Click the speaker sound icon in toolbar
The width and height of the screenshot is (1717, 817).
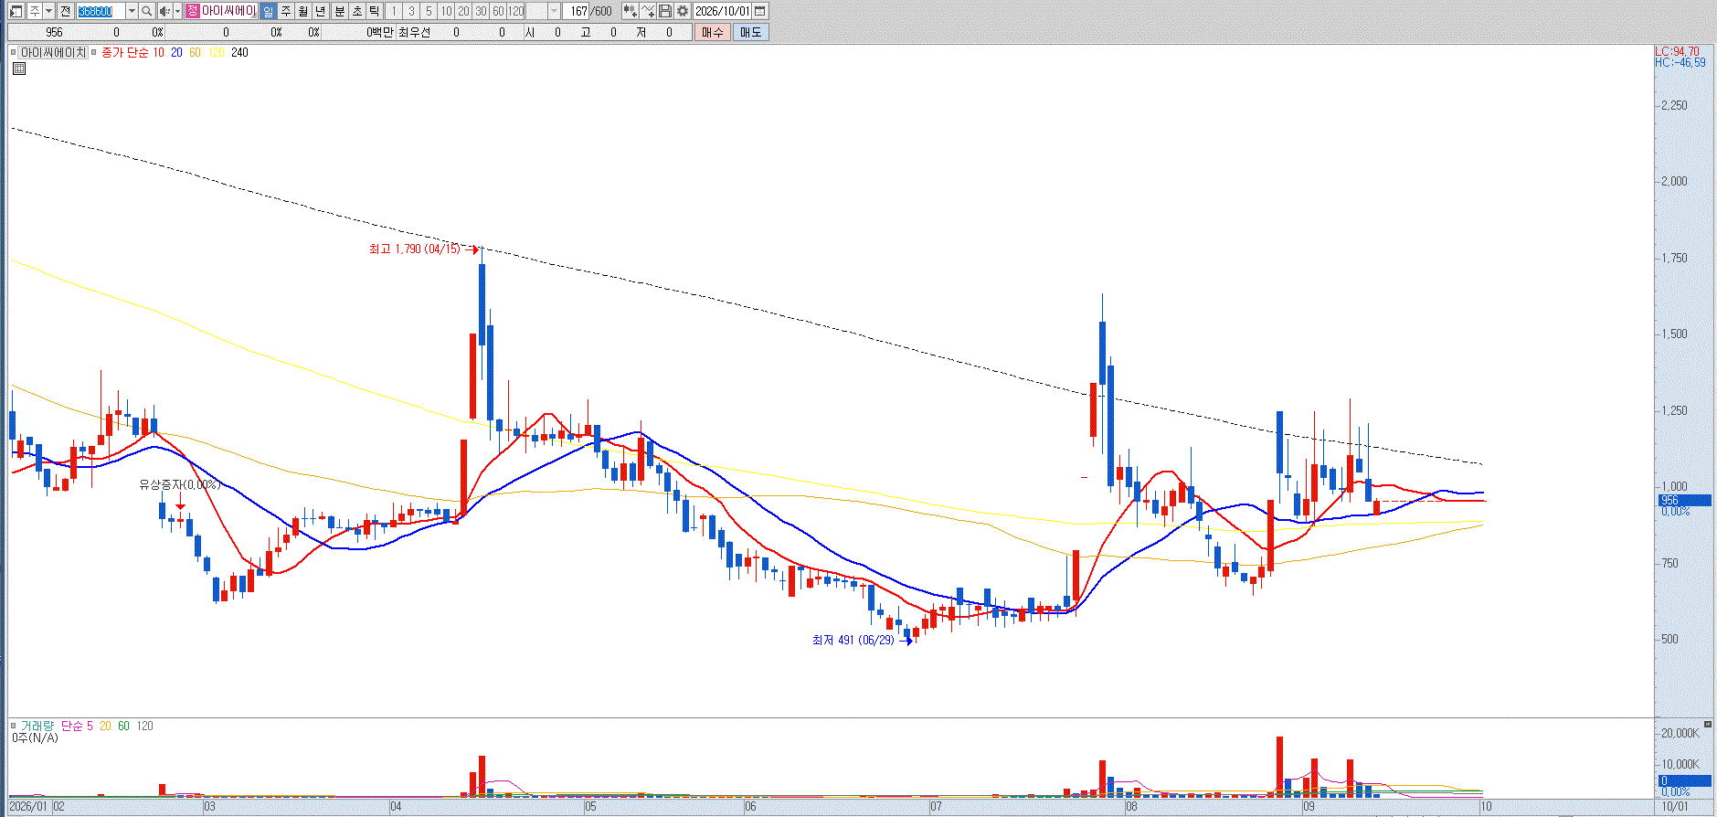point(164,11)
